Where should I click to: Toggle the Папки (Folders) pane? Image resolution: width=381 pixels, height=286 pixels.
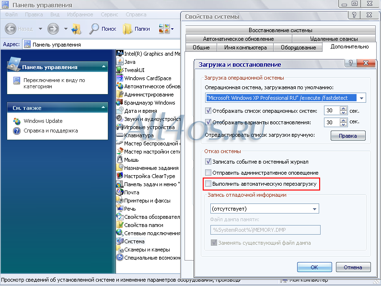coord(136,29)
